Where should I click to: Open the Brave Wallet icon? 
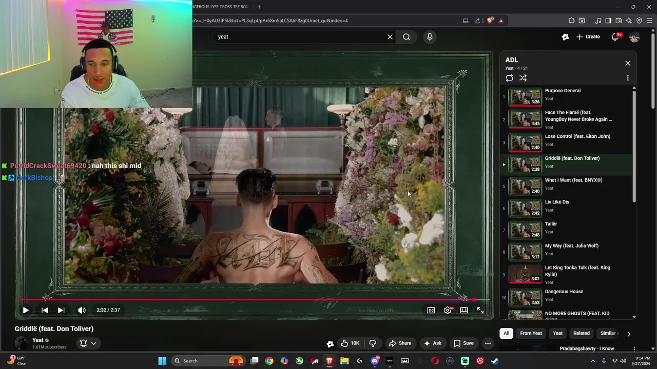point(619,20)
